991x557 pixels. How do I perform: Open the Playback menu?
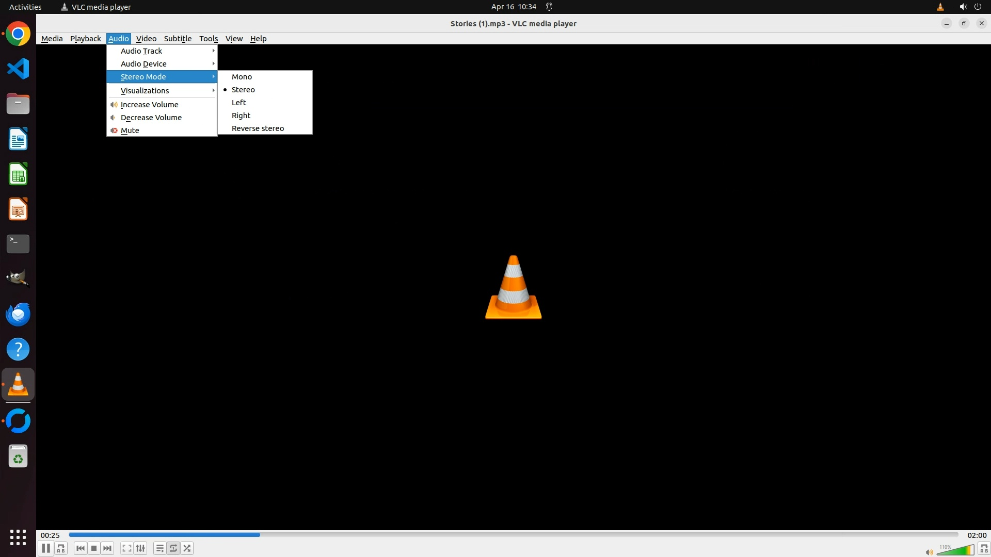[x=85, y=39]
